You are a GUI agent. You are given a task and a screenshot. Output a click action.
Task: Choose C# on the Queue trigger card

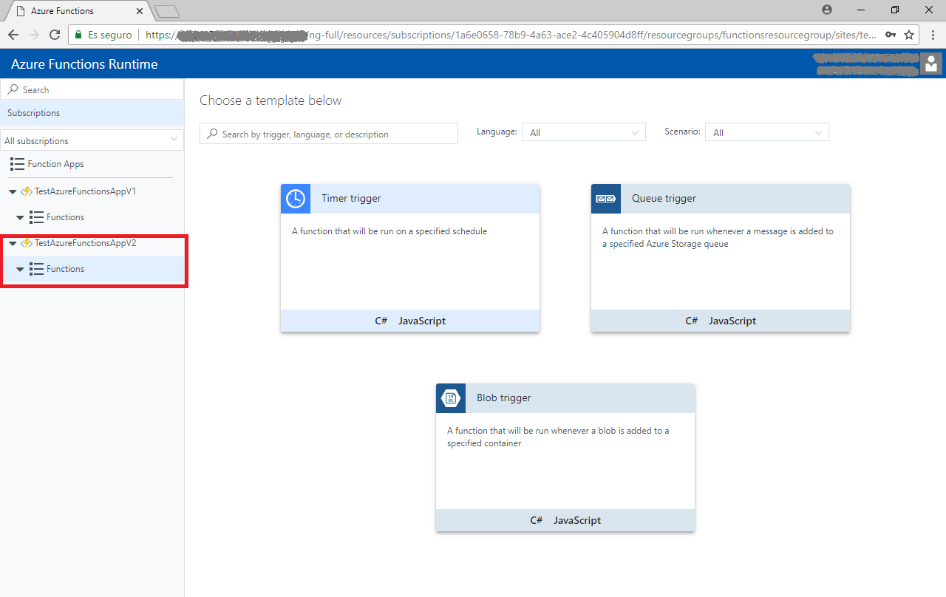tap(692, 321)
